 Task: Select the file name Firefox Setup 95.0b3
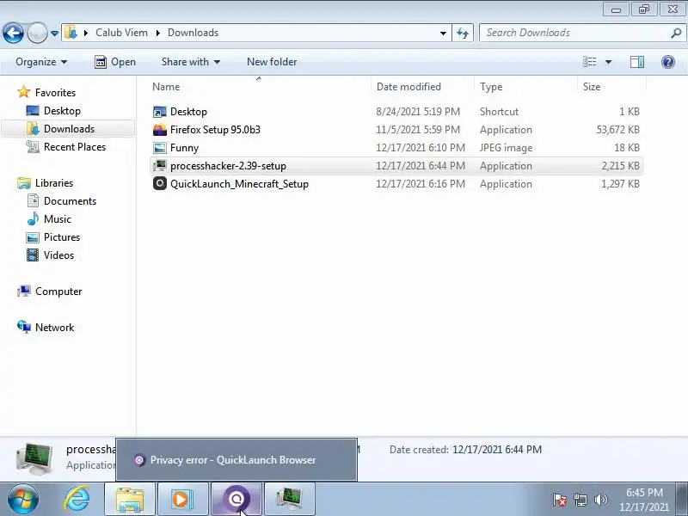click(215, 130)
